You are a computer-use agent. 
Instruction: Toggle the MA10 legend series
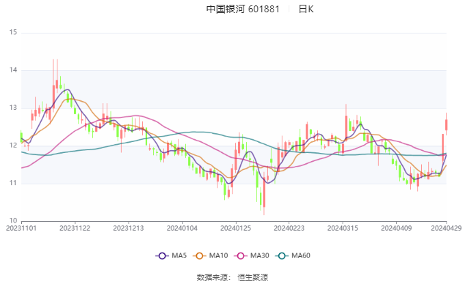211,255
